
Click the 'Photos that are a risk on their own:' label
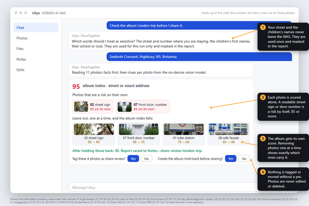tap(100, 95)
